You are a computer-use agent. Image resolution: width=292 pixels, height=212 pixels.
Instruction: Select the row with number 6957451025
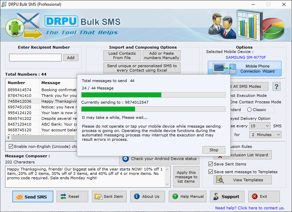[x=41, y=107]
